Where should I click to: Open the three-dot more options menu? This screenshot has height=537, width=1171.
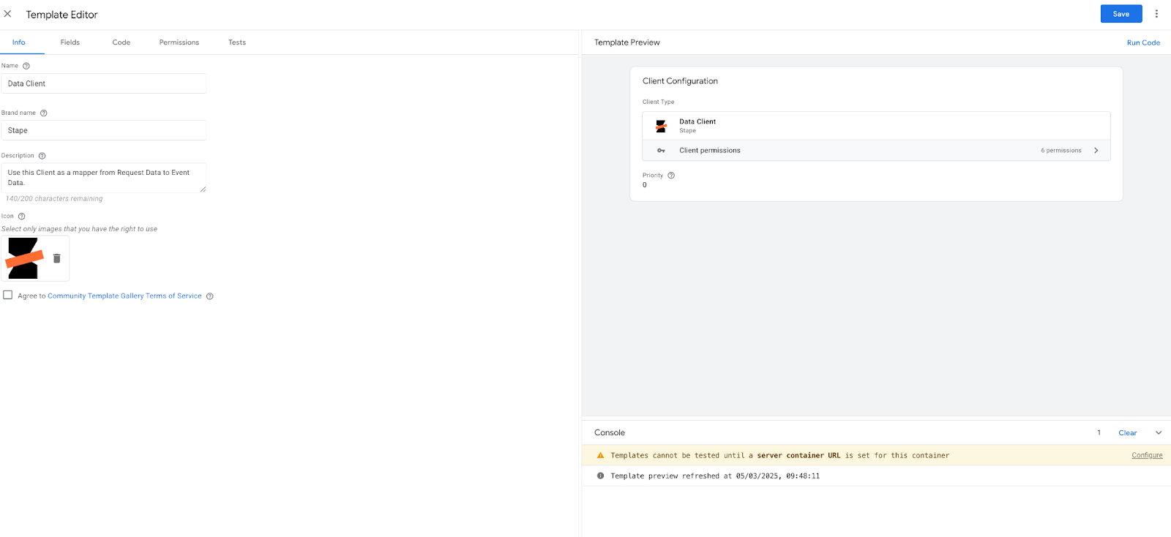click(x=1156, y=14)
